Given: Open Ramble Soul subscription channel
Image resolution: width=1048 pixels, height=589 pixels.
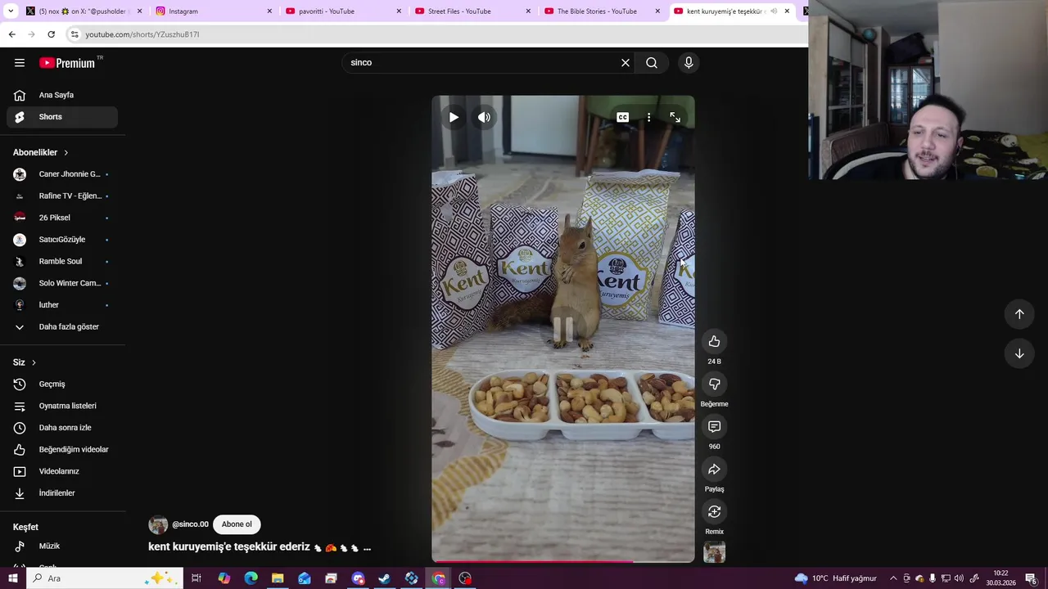Looking at the screenshot, I should 62,262.
